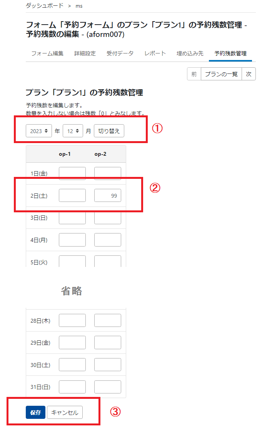Click the op-2 field containing 99

(x=107, y=195)
